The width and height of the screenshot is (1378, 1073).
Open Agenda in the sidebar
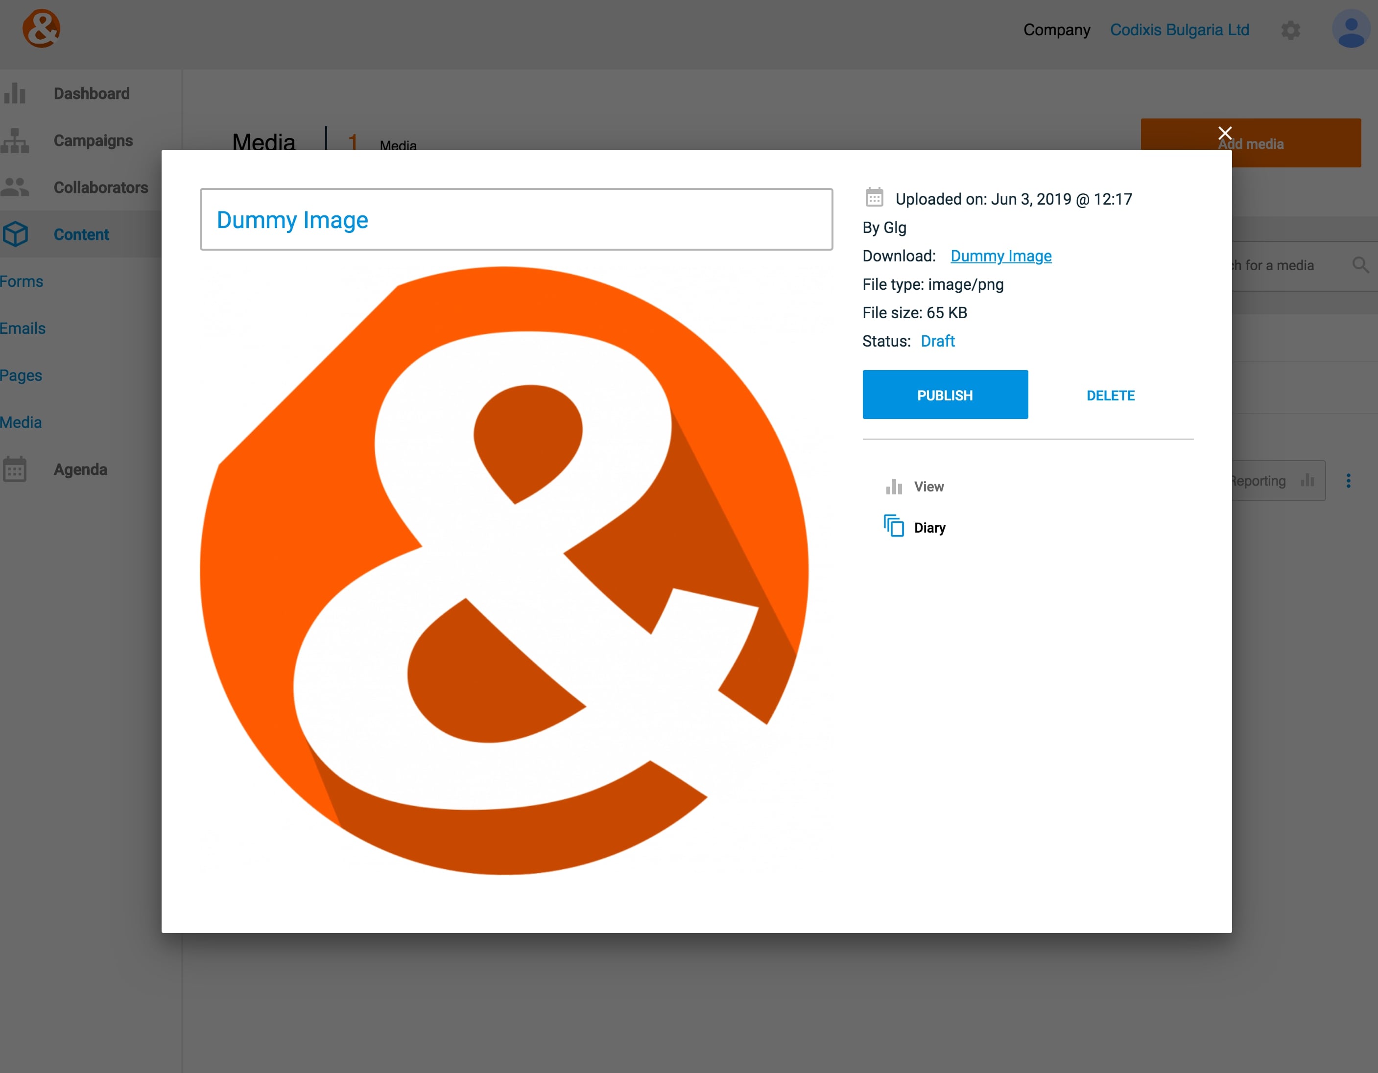(x=80, y=469)
